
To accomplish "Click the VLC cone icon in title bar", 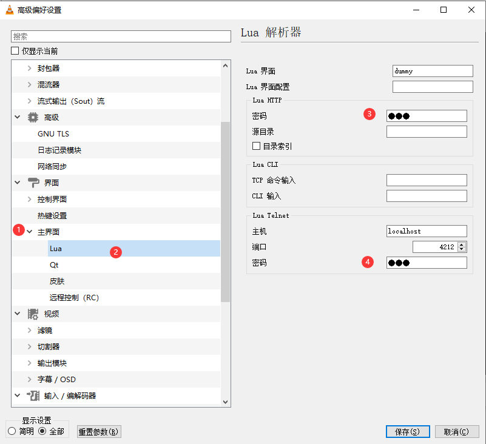I will pos(10,10).
